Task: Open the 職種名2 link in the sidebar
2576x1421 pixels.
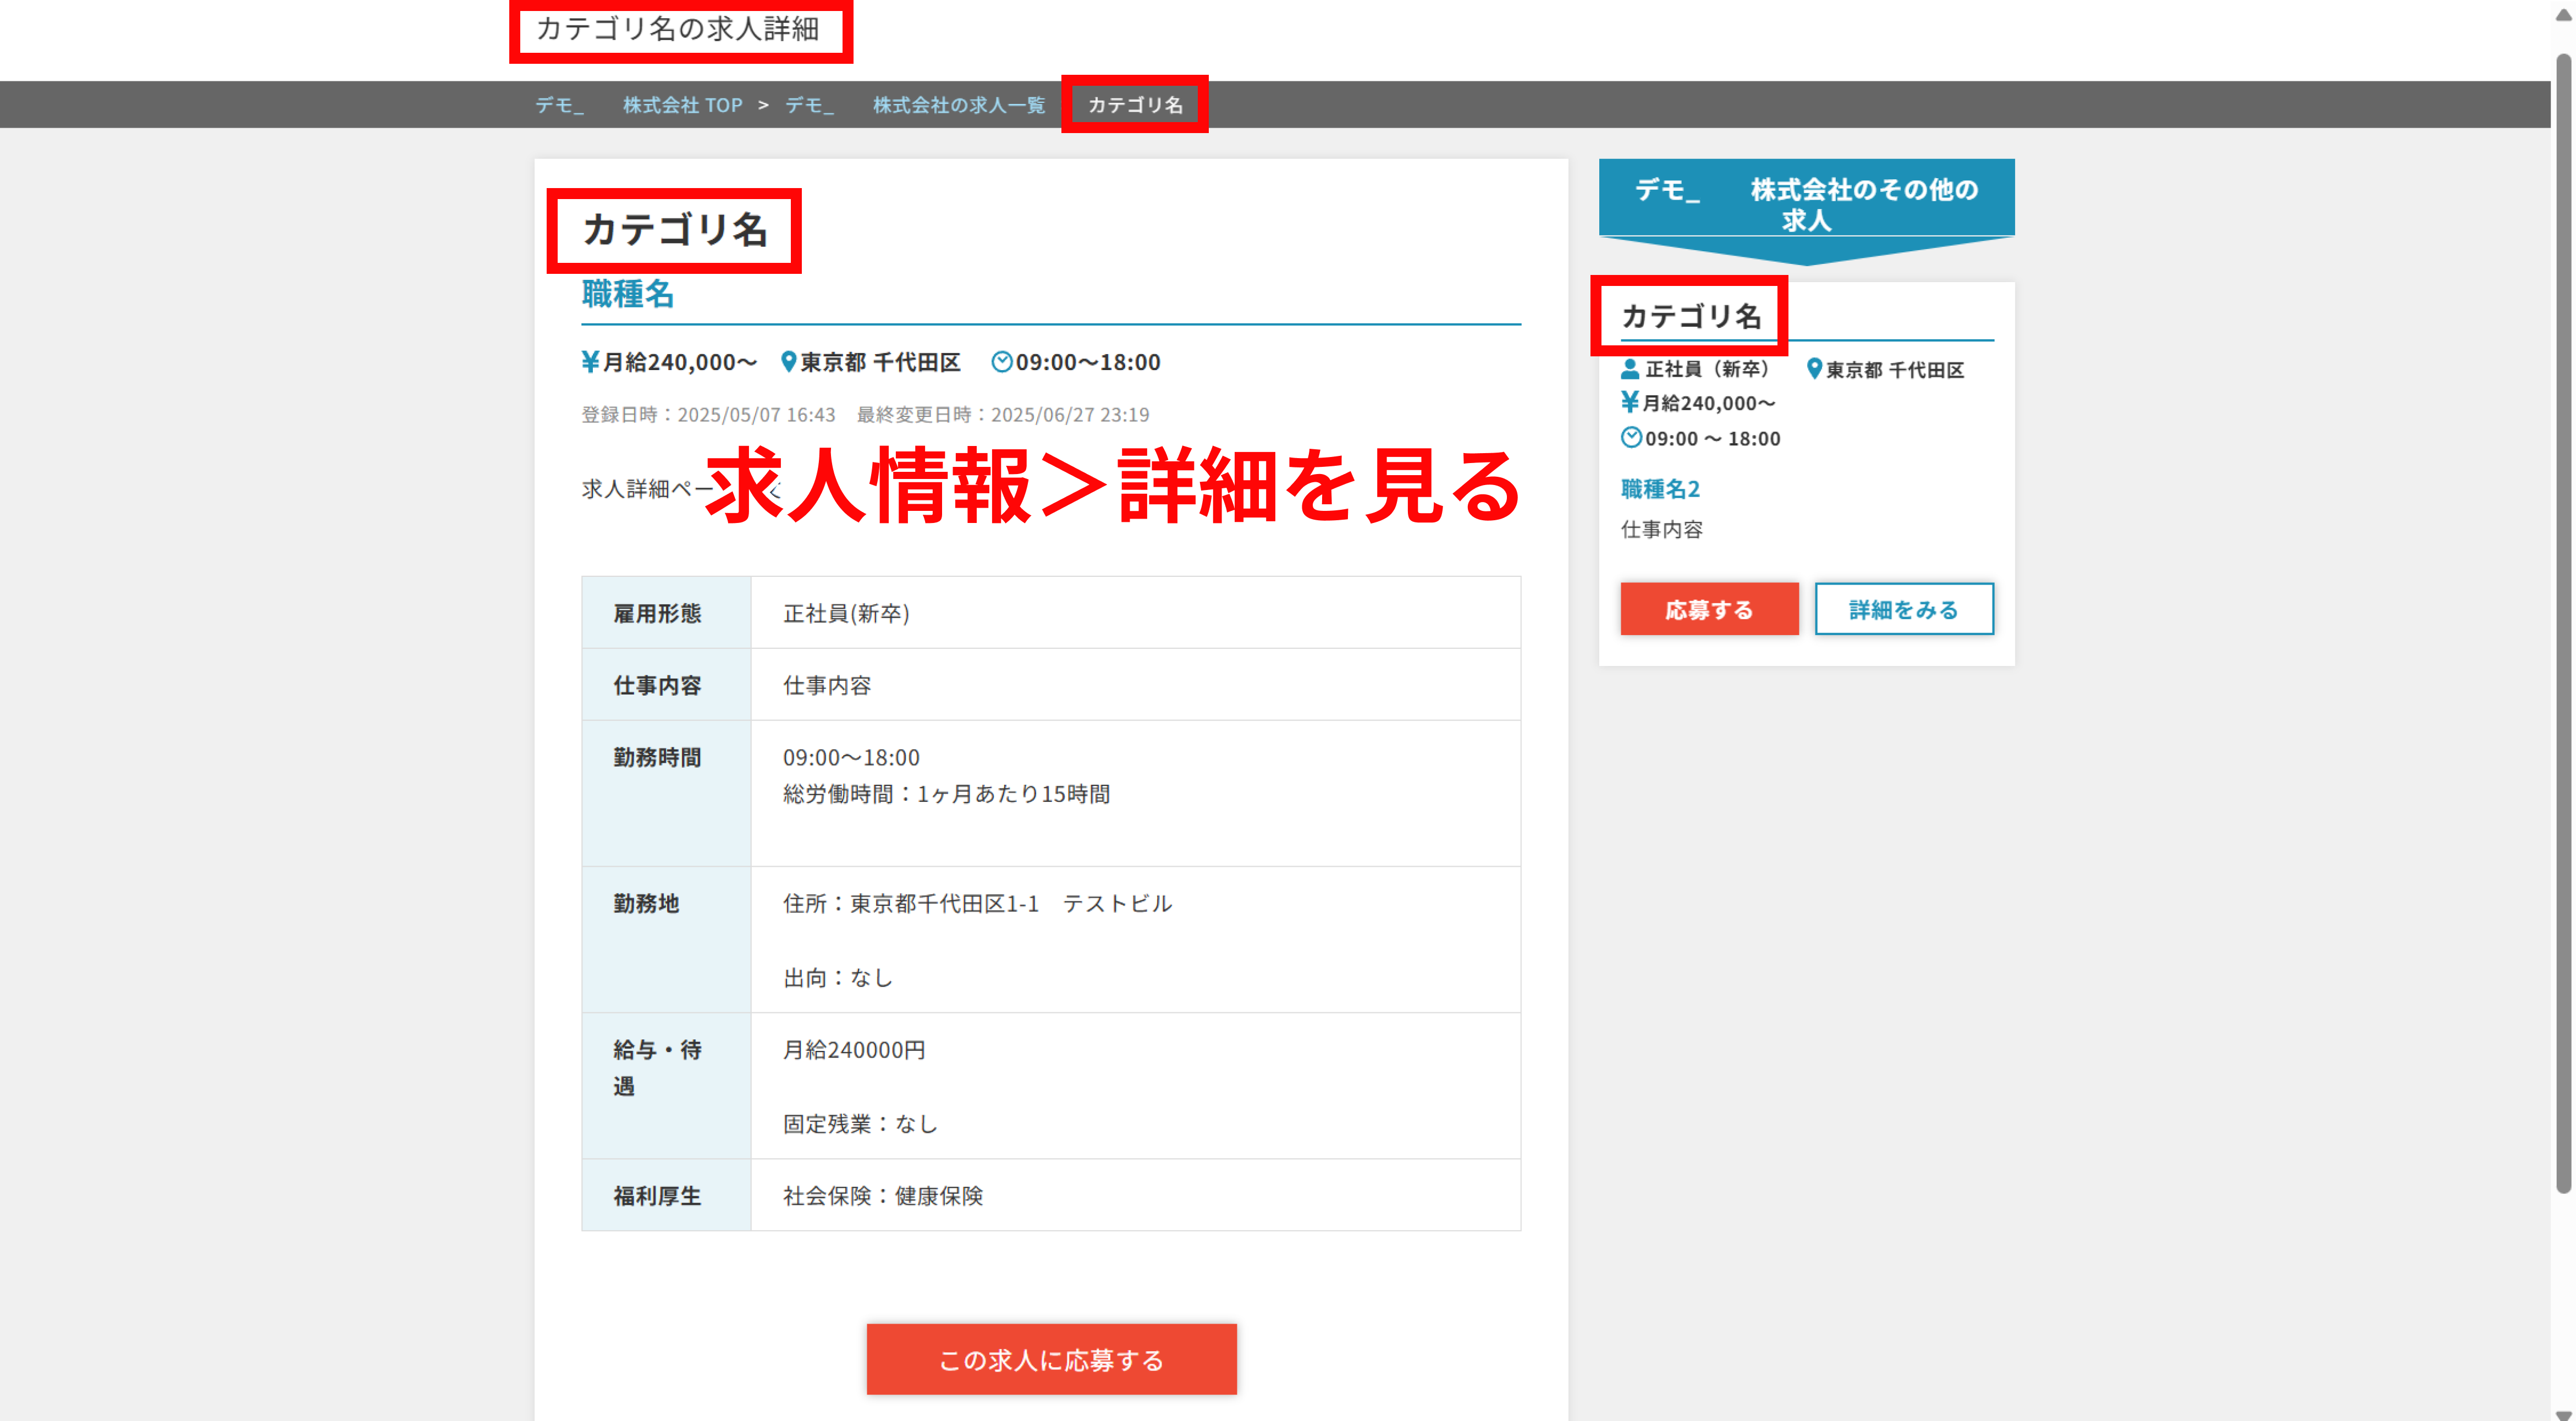Action: (x=1659, y=489)
